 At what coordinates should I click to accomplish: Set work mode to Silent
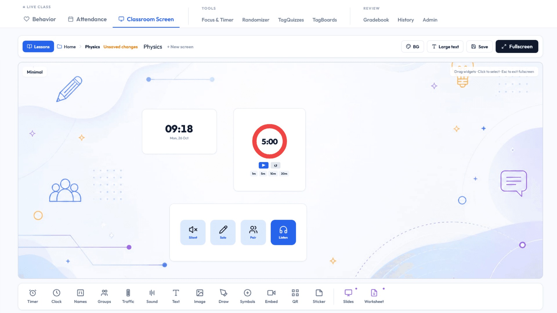pyautogui.click(x=193, y=232)
